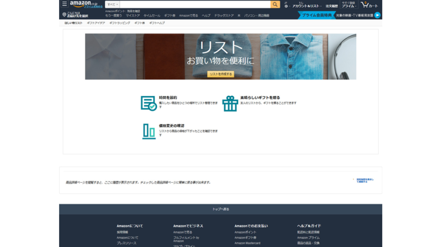Viewport: 440px width, 247px height.
Task: Click the blue play button beside プライム会員特典
Action: [x=377, y=15]
